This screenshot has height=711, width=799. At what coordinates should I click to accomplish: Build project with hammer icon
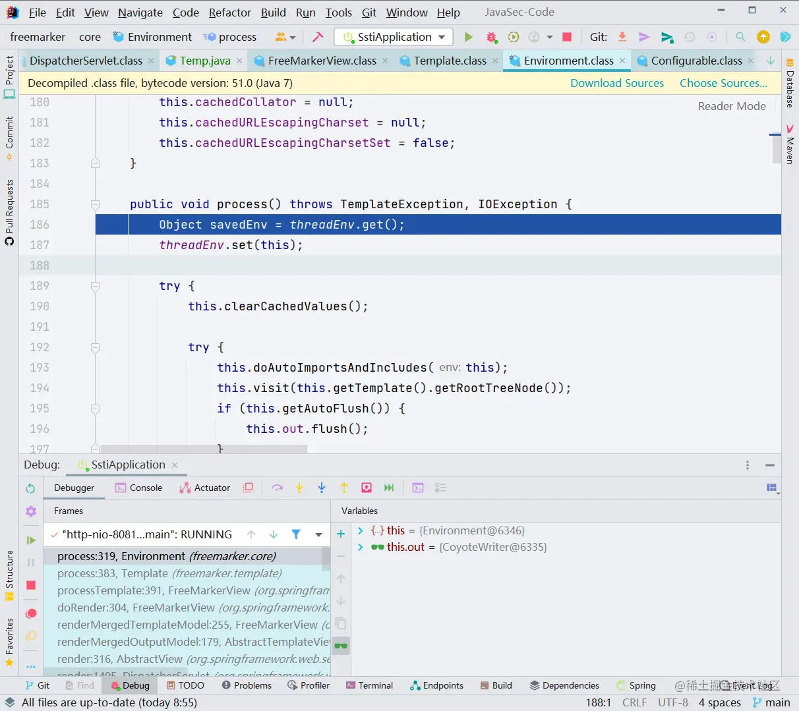pyautogui.click(x=318, y=37)
